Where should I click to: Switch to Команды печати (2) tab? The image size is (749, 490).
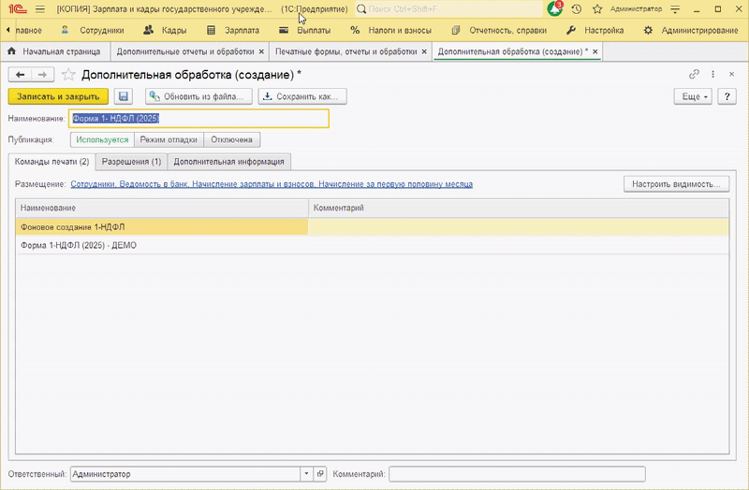coord(52,161)
